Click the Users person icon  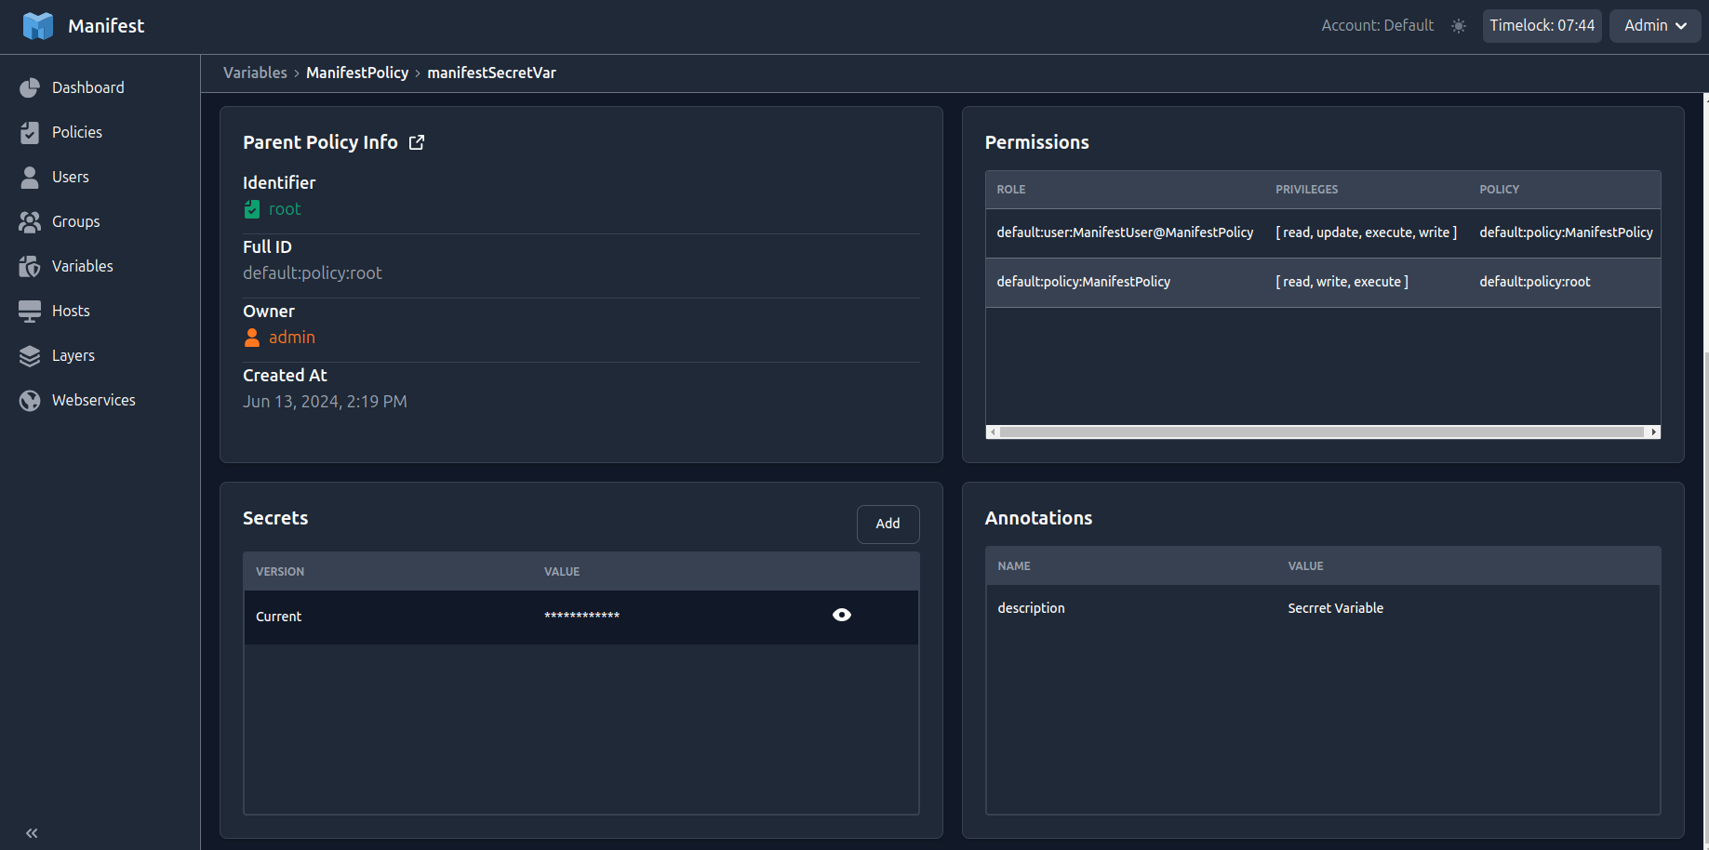tap(30, 177)
